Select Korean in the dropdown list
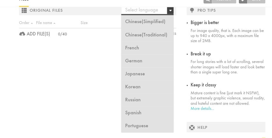 pos(133,87)
